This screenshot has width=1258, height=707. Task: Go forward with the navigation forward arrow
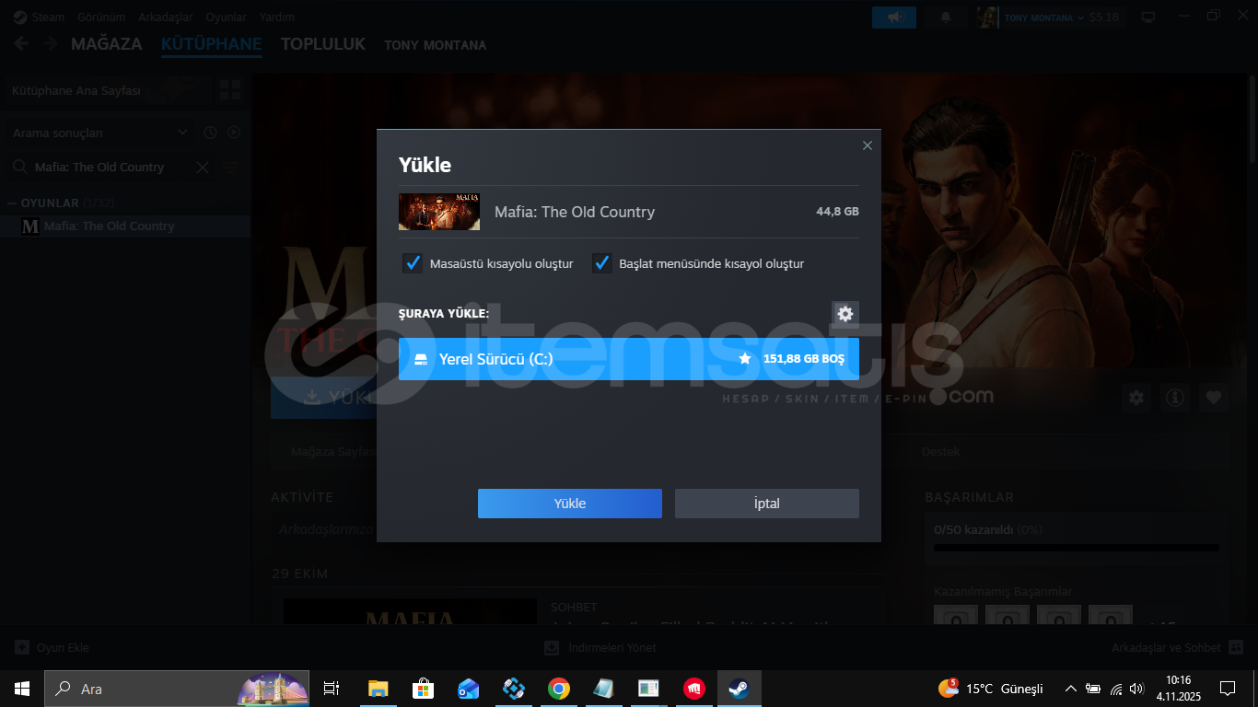tap(50, 44)
